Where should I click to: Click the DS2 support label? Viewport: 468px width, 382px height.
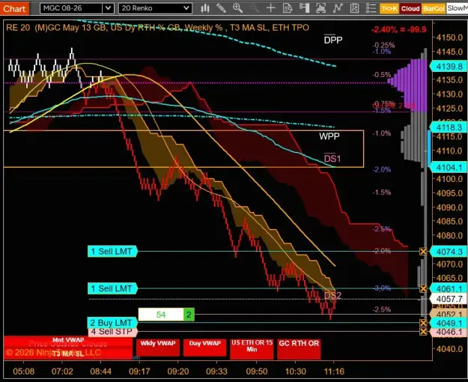point(332,295)
